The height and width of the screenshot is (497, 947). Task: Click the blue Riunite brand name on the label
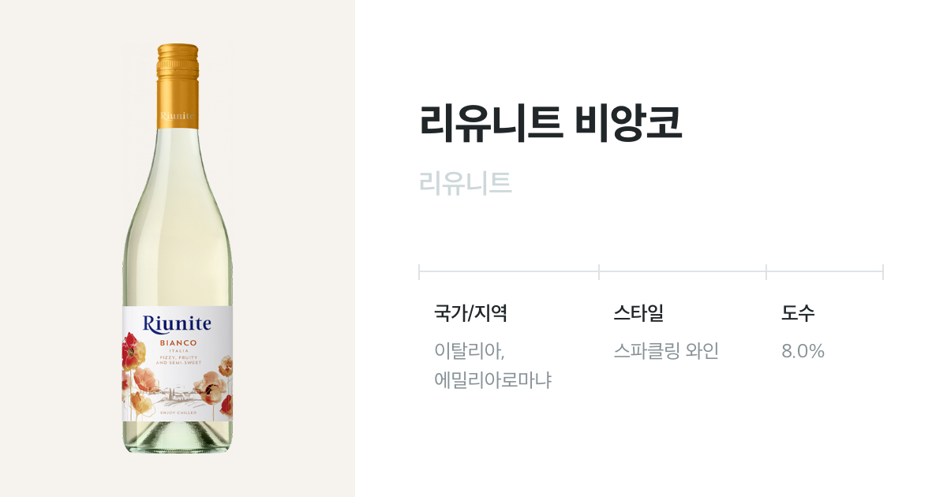click(178, 323)
